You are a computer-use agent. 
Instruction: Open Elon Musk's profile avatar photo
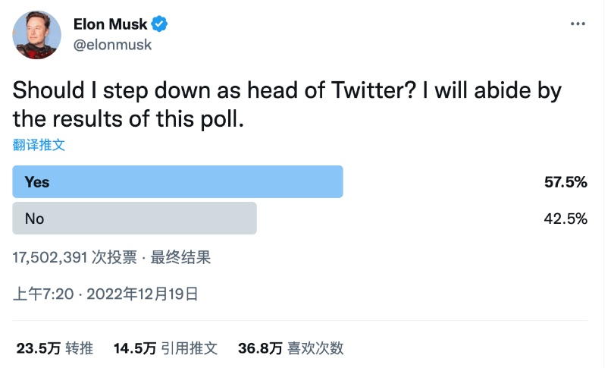point(36,35)
